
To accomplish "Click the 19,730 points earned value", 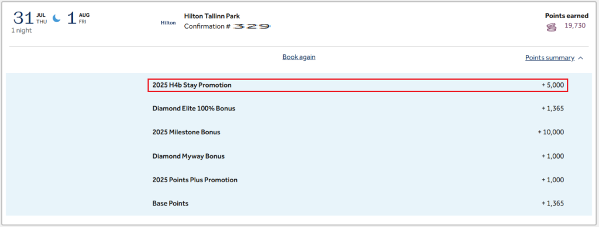I will coord(575,26).
